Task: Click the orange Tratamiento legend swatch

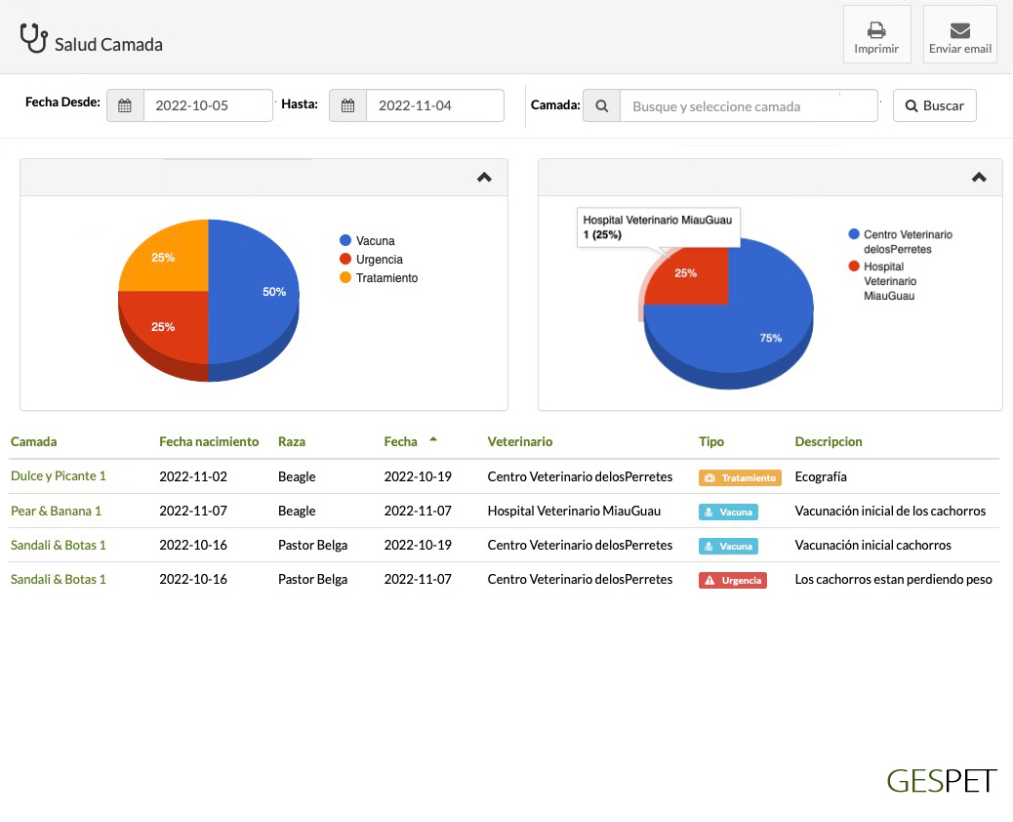Action: pyautogui.click(x=345, y=278)
